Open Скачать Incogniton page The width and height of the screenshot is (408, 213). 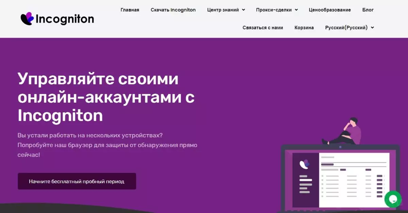[173, 10]
